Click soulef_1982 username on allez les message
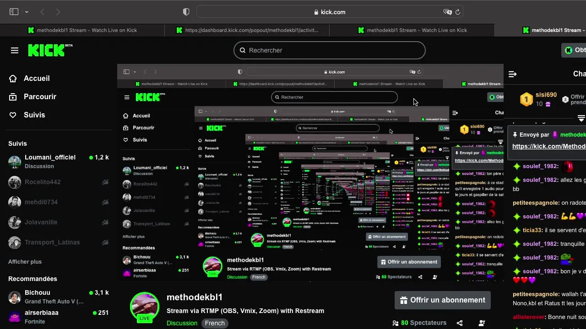The width and height of the screenshot is (586, 329). [540, 180]
